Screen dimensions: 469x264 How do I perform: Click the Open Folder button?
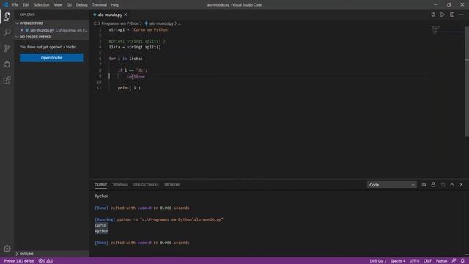pyautogui.click(x=51, y=57)
